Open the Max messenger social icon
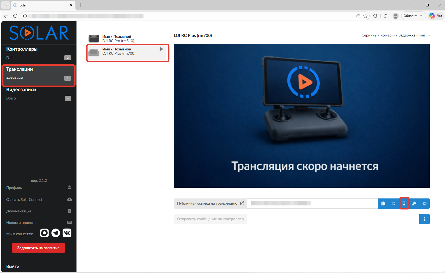Screen dimensions: 445x273 pos(45,233)
